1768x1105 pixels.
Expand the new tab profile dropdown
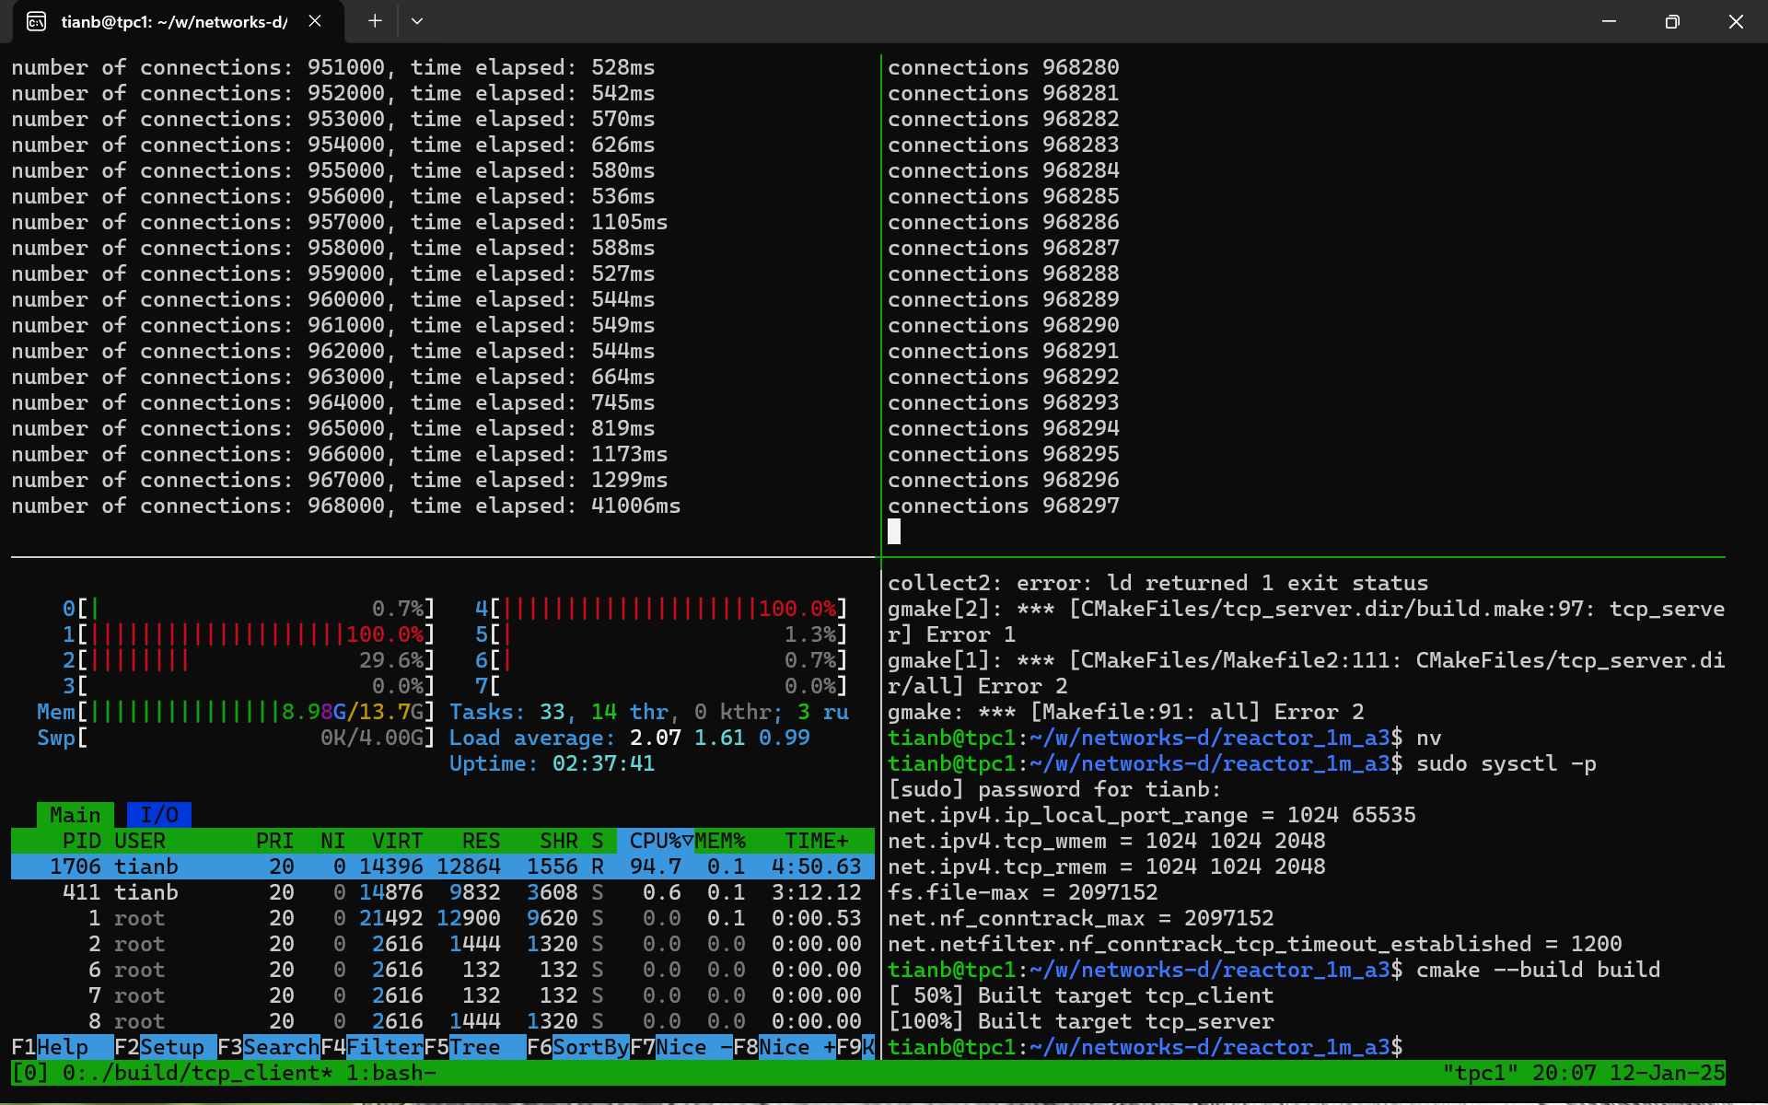pos(417,21)
